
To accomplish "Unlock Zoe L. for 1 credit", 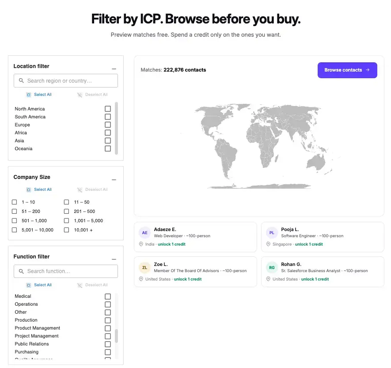I will [x=187, y=279].
